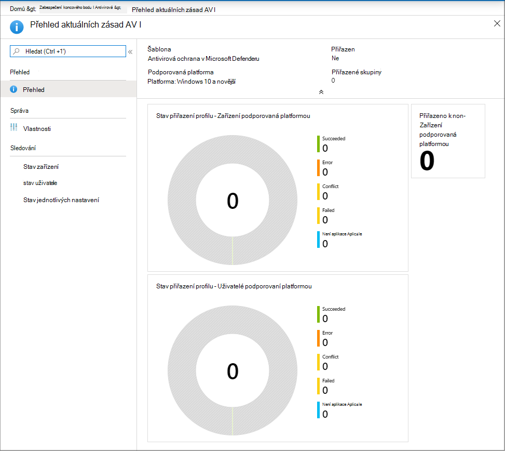Collapse the left menu with double chevron
Viewport: 505px width, 451px height.
point(130,52)
